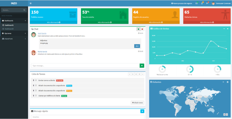Screen dimensions: 232x119
Task: Go to task list page 1
Action: tap(133, 74)
